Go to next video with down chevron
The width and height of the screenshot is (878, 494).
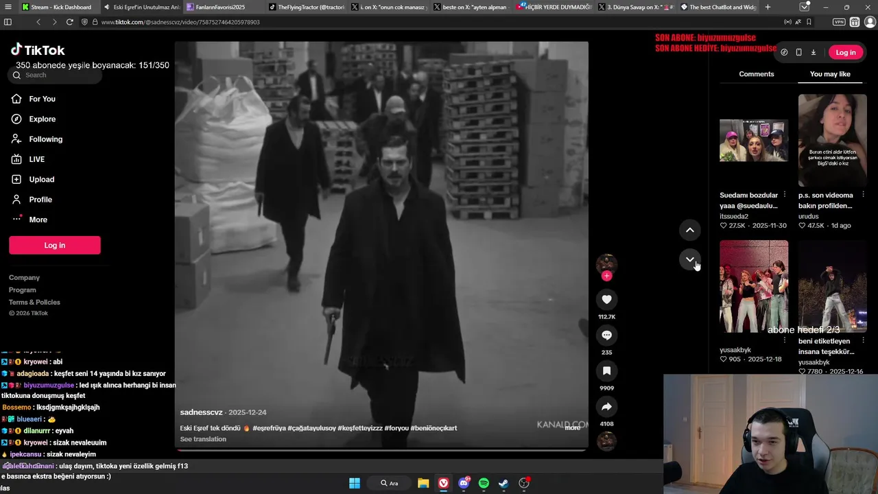pos(690,259)
